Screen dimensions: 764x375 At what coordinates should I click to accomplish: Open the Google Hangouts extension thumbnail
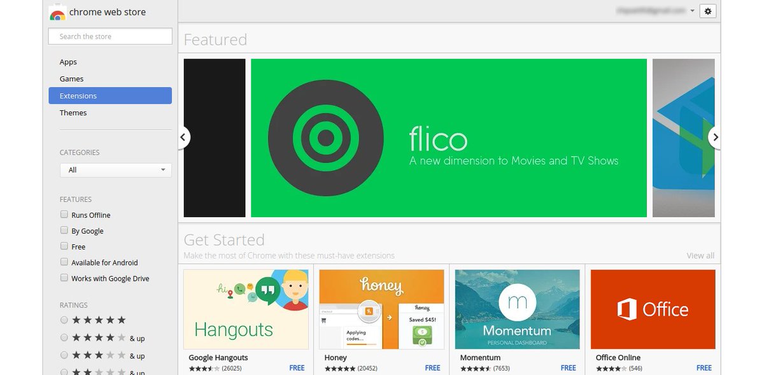click(x=246, y=309)
